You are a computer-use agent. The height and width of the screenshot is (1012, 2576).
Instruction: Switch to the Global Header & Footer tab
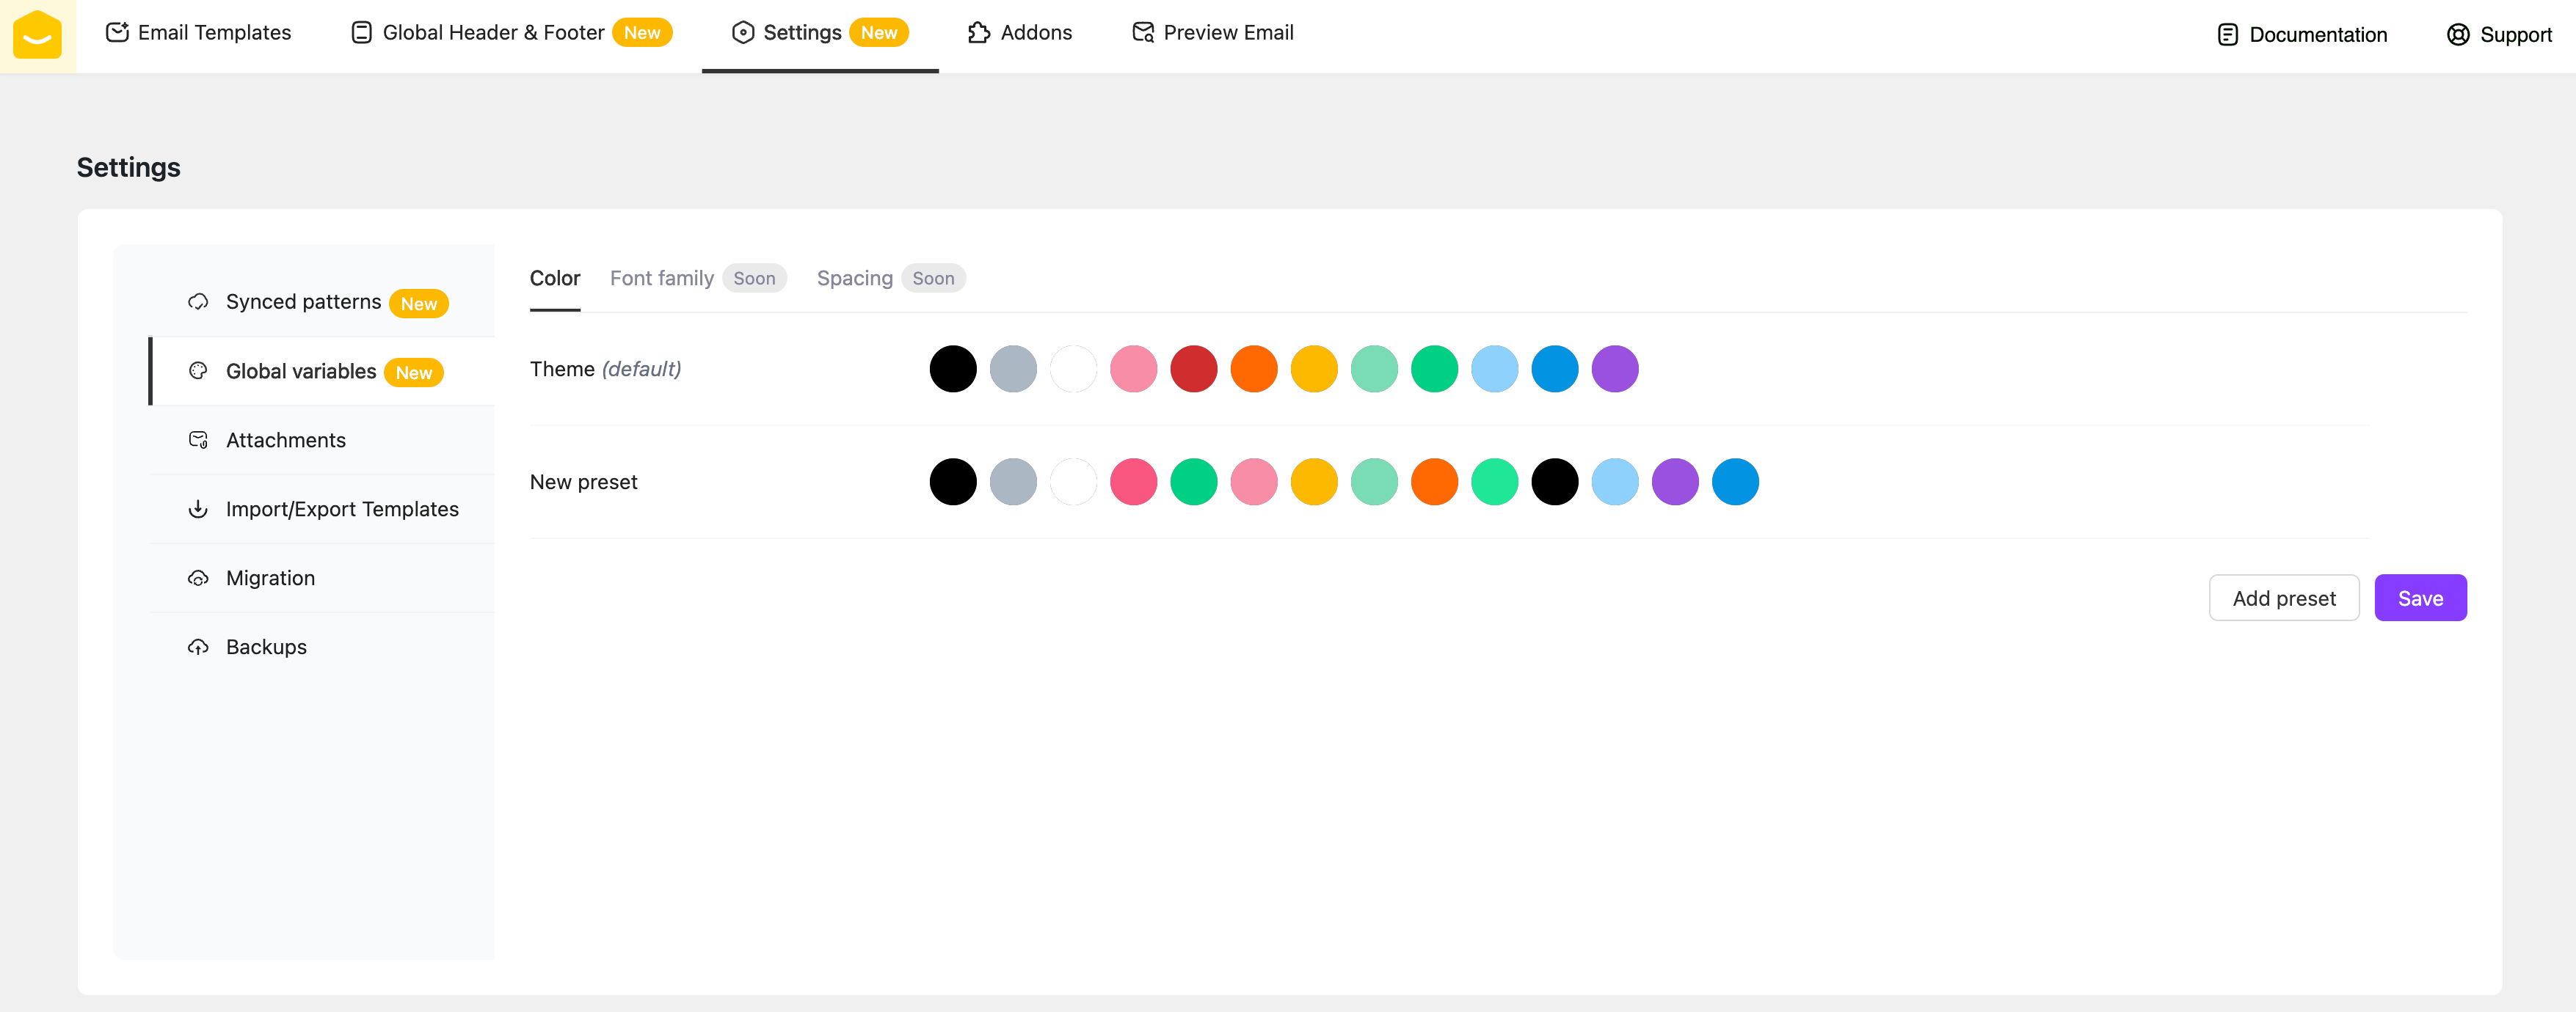pyautogui.click(x=493, y=33)
